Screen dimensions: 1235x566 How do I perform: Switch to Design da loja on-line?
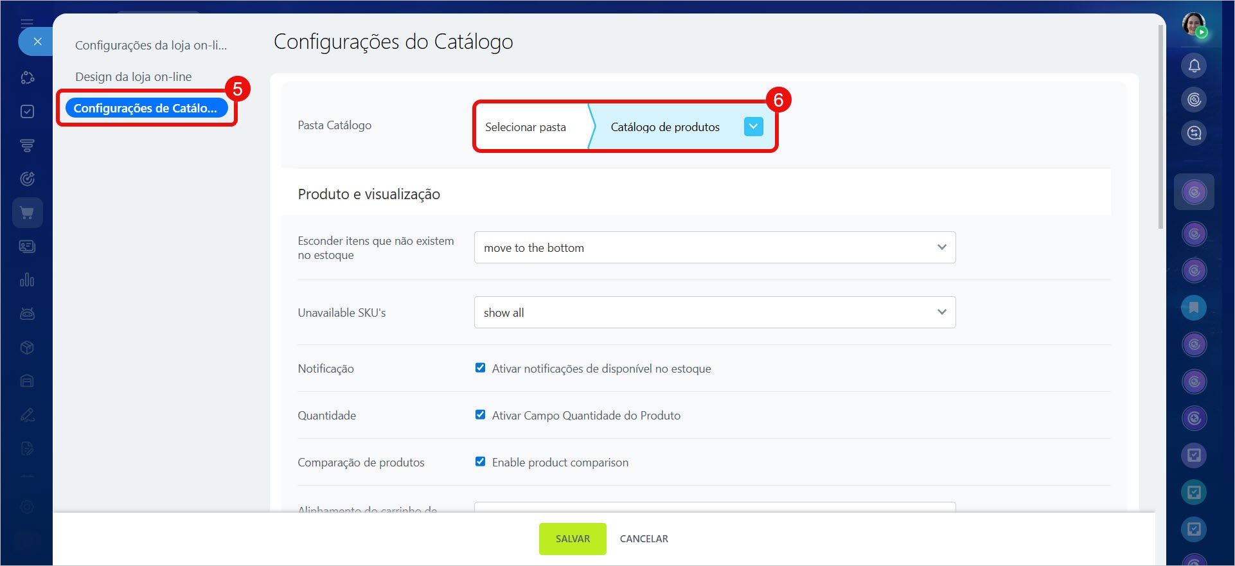[x=134, y=76]
